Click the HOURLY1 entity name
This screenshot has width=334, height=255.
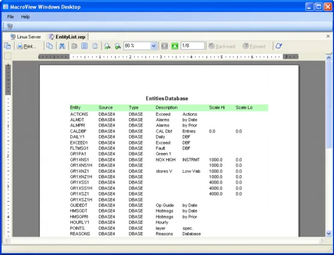[79, 223]
